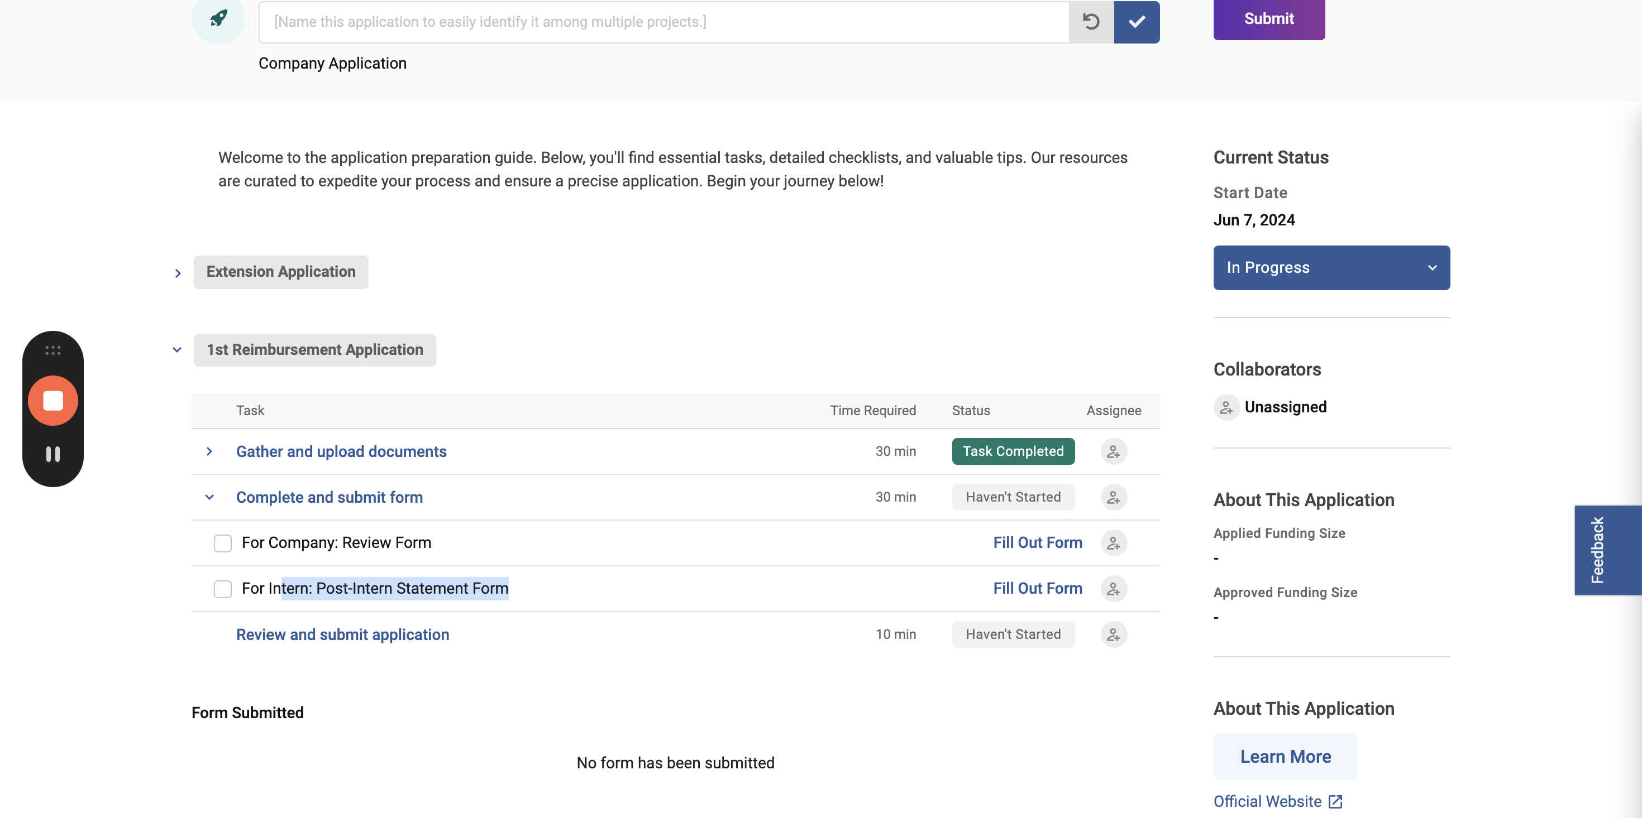Assign user to For Company: Review Form

(1114, 543)
